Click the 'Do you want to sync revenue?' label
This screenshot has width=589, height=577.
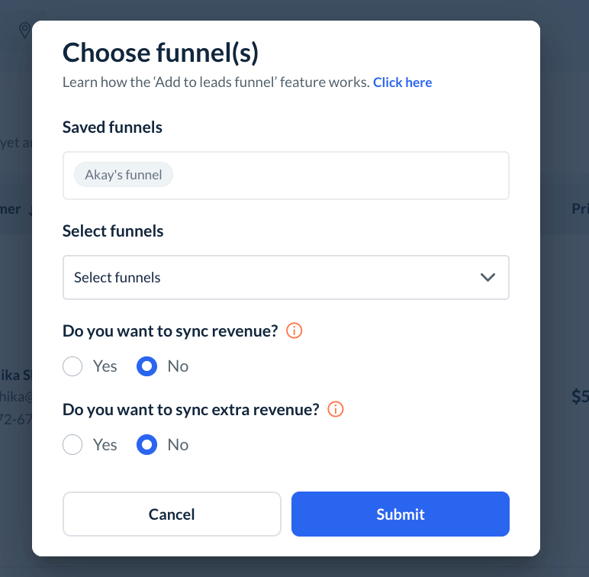pos(171,331)
